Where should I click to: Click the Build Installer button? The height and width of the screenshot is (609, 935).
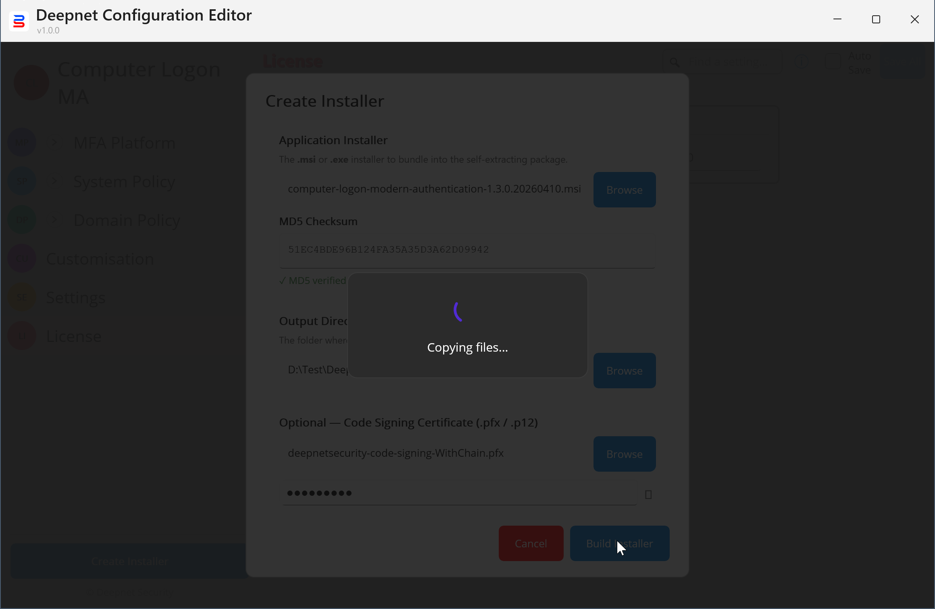[619, 543]
